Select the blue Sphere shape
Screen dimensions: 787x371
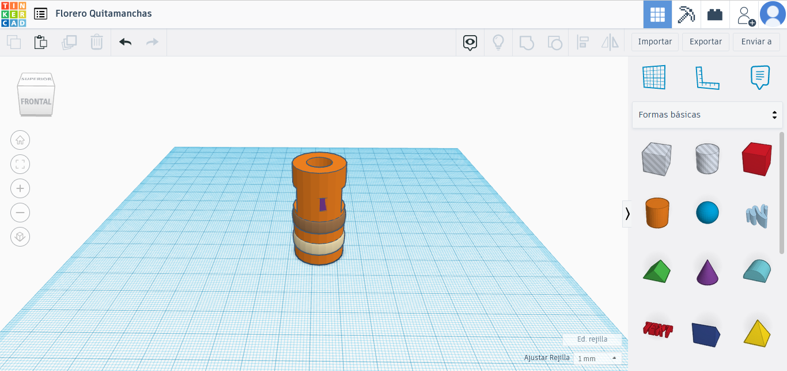pyautogui.click(x=707, y=213)
